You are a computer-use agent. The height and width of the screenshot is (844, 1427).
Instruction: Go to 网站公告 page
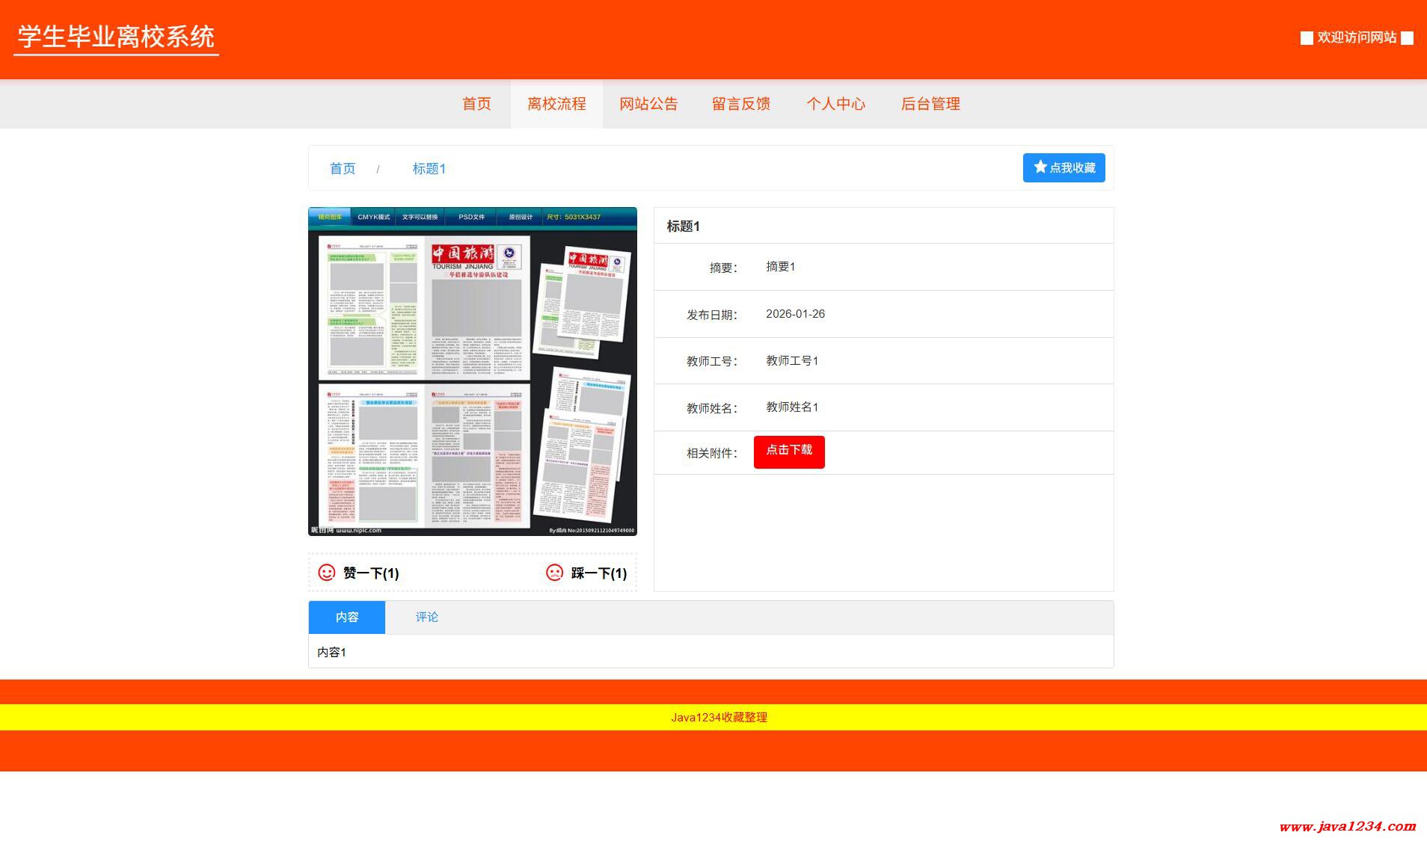pos(648,104)
